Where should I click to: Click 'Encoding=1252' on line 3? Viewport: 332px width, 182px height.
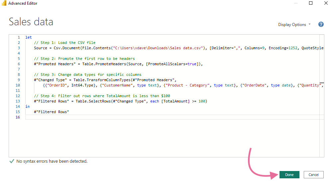(x=283, y=48)
